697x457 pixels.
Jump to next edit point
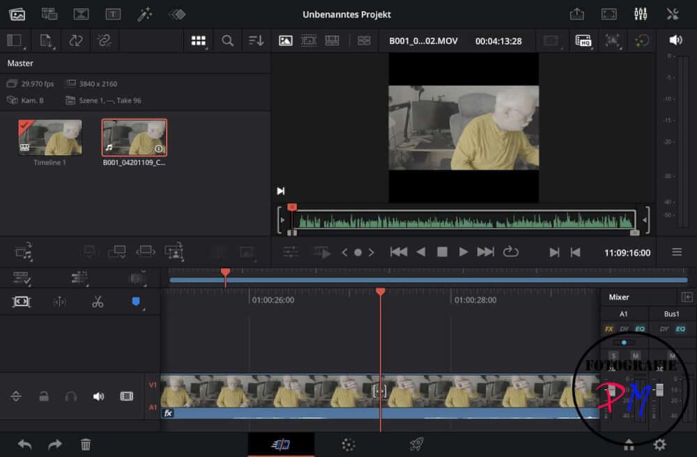coord(485,252)
